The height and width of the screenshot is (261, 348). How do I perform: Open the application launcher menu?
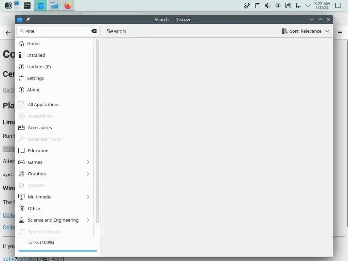click(8, 5)
